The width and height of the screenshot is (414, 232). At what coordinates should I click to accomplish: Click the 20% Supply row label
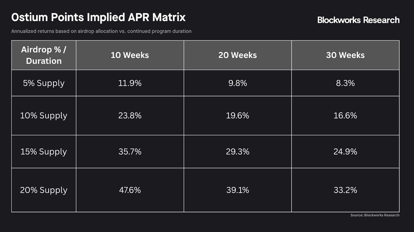pyautogui.click(x=44, y=190)
